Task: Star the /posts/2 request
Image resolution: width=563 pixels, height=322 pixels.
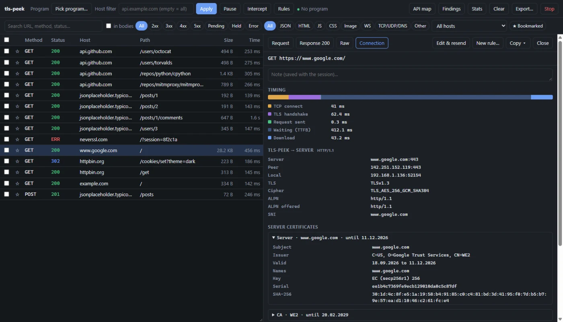Action: click(17, 106)
